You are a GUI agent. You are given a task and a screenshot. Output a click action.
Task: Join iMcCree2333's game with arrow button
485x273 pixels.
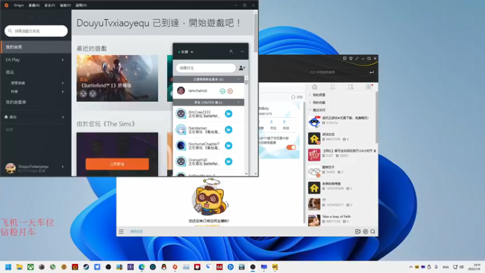tap(229, 114)
